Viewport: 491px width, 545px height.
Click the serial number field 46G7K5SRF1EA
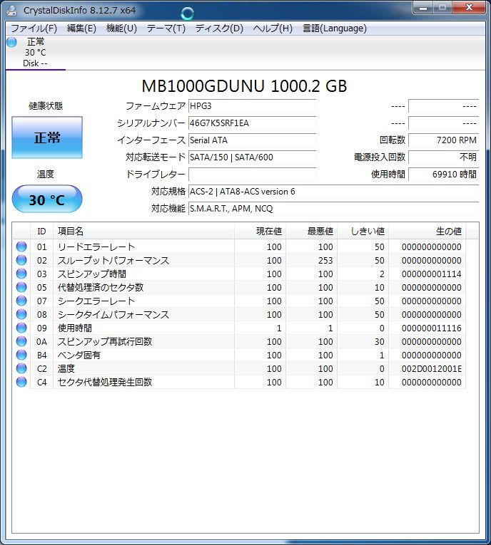coord(251,123)
